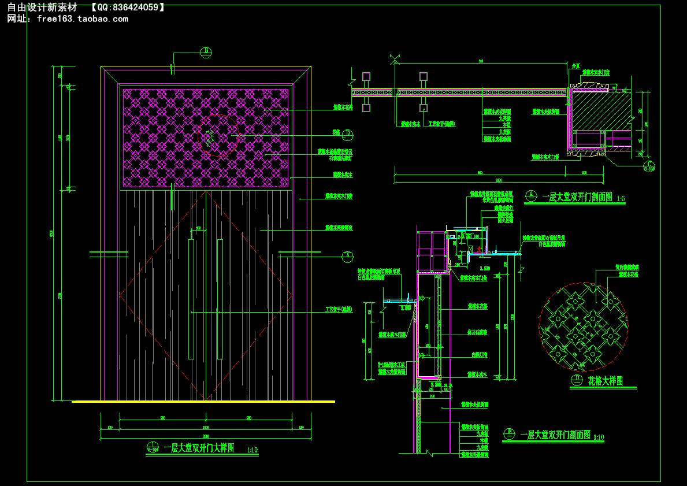Image resolution: width=687 pixels, height=486 pixels.
Task: Click reference bubble C near hatched wall
Action: 649,166
